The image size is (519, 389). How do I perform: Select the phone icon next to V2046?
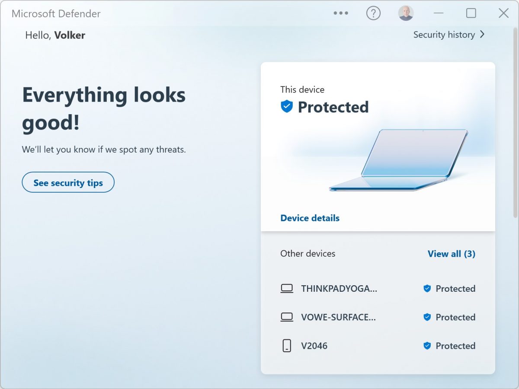pos(288,345)
